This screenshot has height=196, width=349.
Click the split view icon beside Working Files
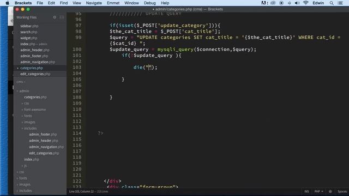point(62,17)
